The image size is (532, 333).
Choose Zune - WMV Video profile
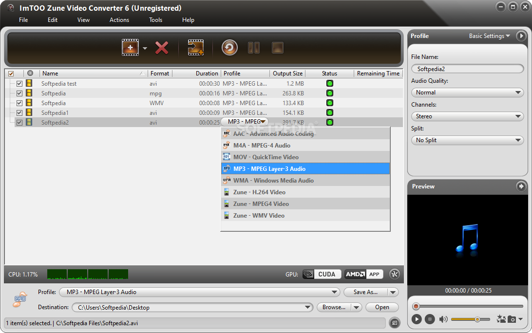(305, 216)
